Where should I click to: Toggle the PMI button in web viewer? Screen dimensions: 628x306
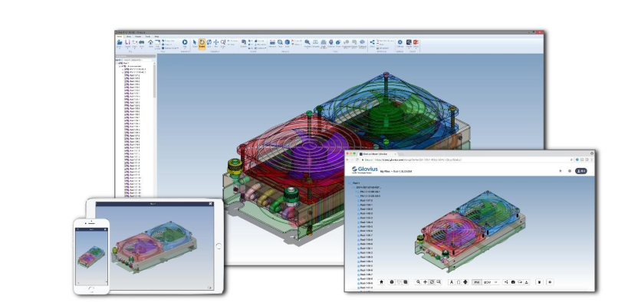[477, 282]
